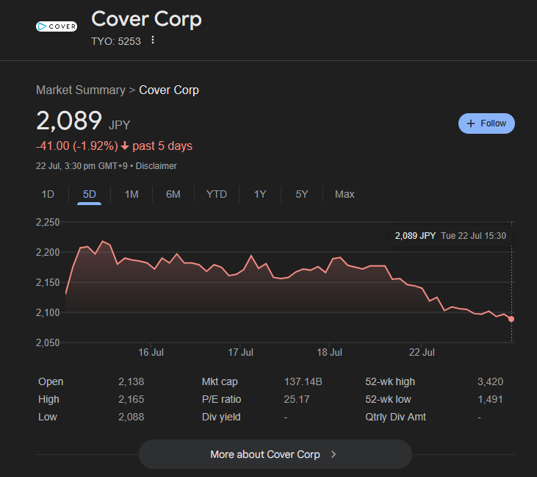Click the Mkt cap label
Image resolution: width=537 pixels, height=477 pixels.
220,381
